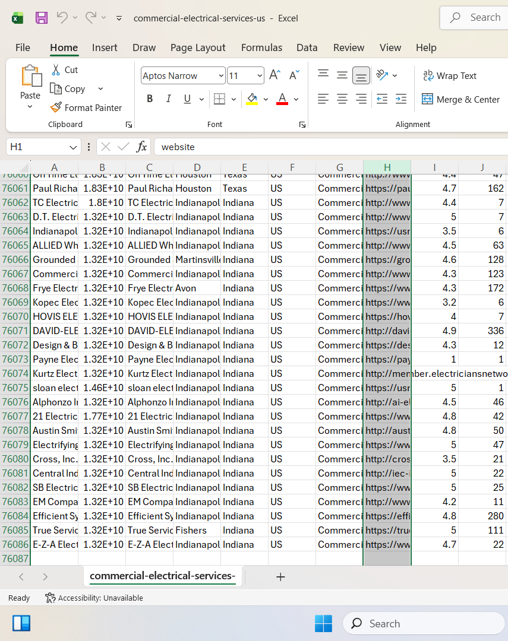The height and width of the screenshot is (641, 508).
Task: Click the Insert Function fx icon
Action: pyautogui.click(x=141, y=147)
